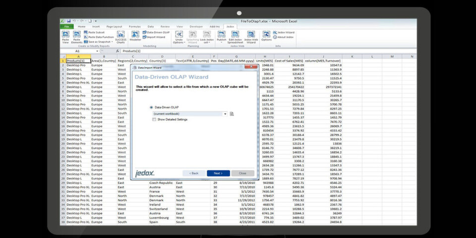Select column header A
Screen dimensions: 476x238
coord(78,57)
